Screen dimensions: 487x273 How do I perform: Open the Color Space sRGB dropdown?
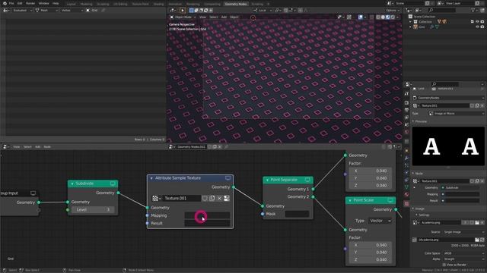(463, 253)
